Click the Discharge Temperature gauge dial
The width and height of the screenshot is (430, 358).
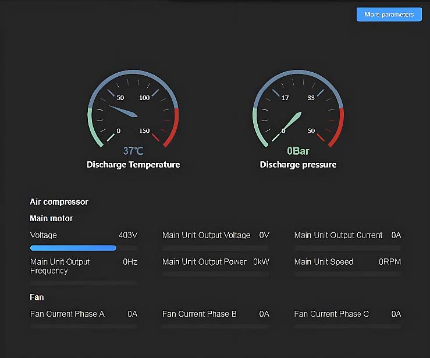coord(133,111)
